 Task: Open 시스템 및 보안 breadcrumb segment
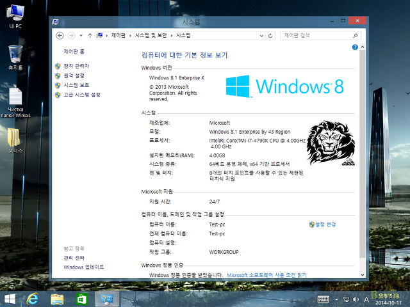click(x=151, y=36)
